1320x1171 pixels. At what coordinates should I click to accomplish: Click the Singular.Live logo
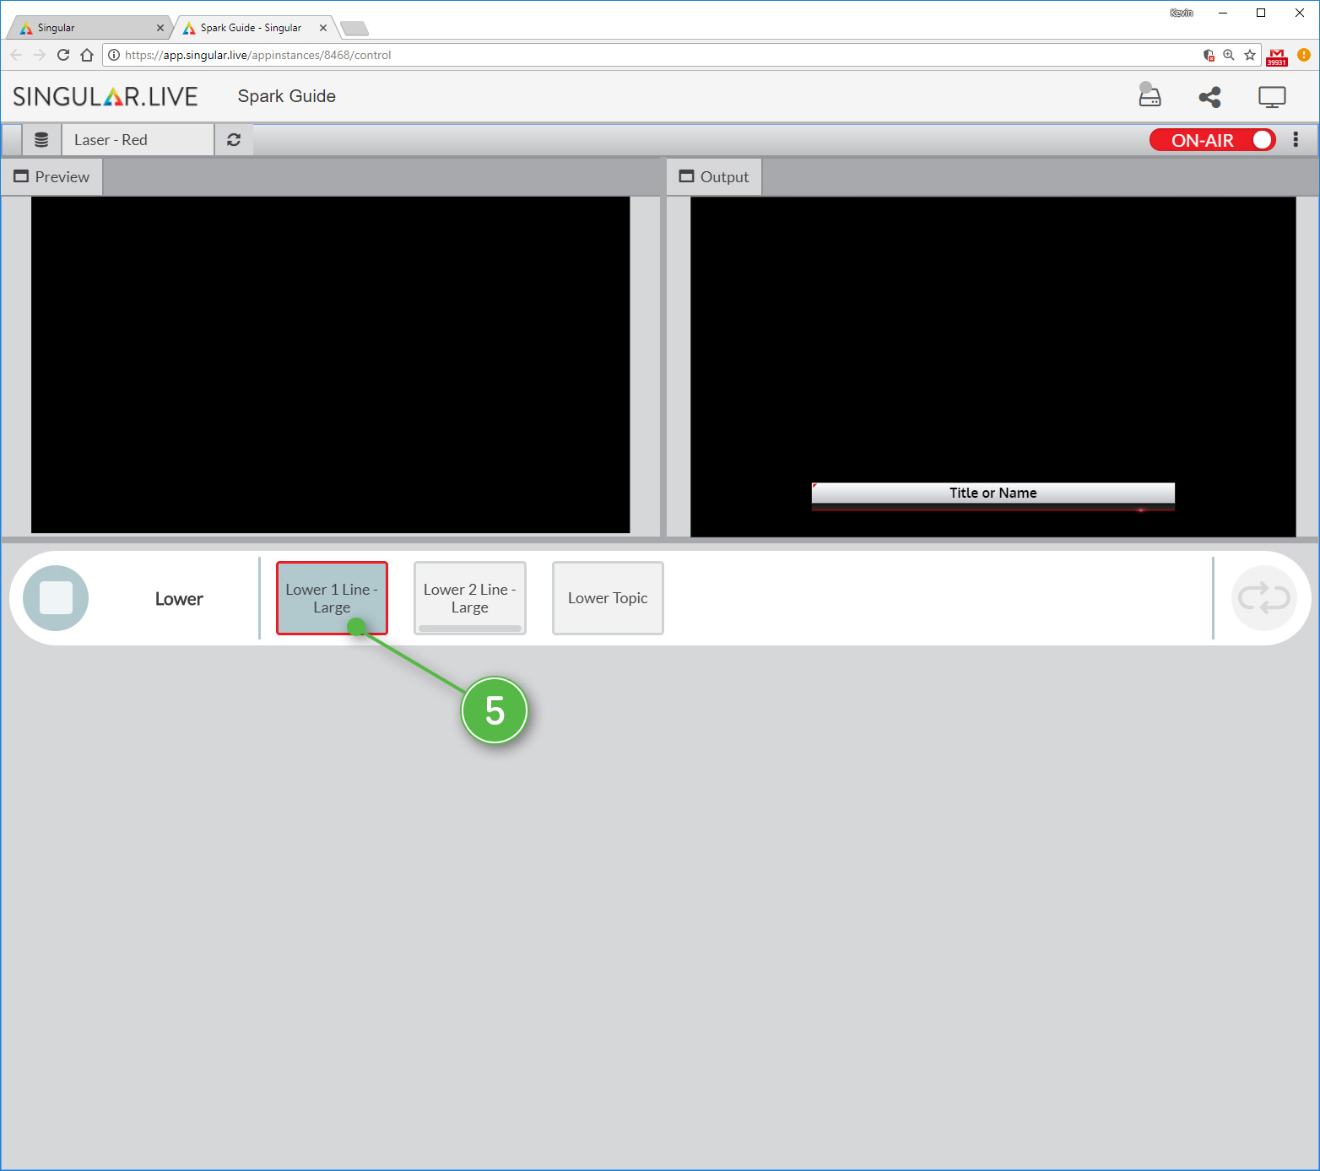coord(105,96)
